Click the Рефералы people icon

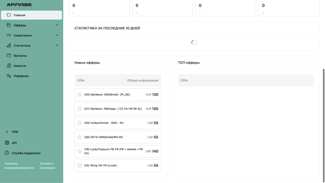9,76
